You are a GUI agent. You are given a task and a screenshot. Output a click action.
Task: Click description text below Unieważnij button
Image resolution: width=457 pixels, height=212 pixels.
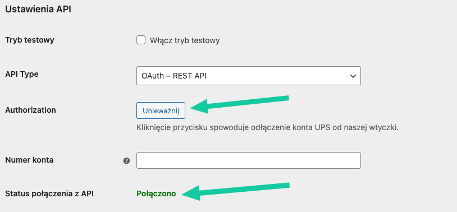tap(267, 127)
